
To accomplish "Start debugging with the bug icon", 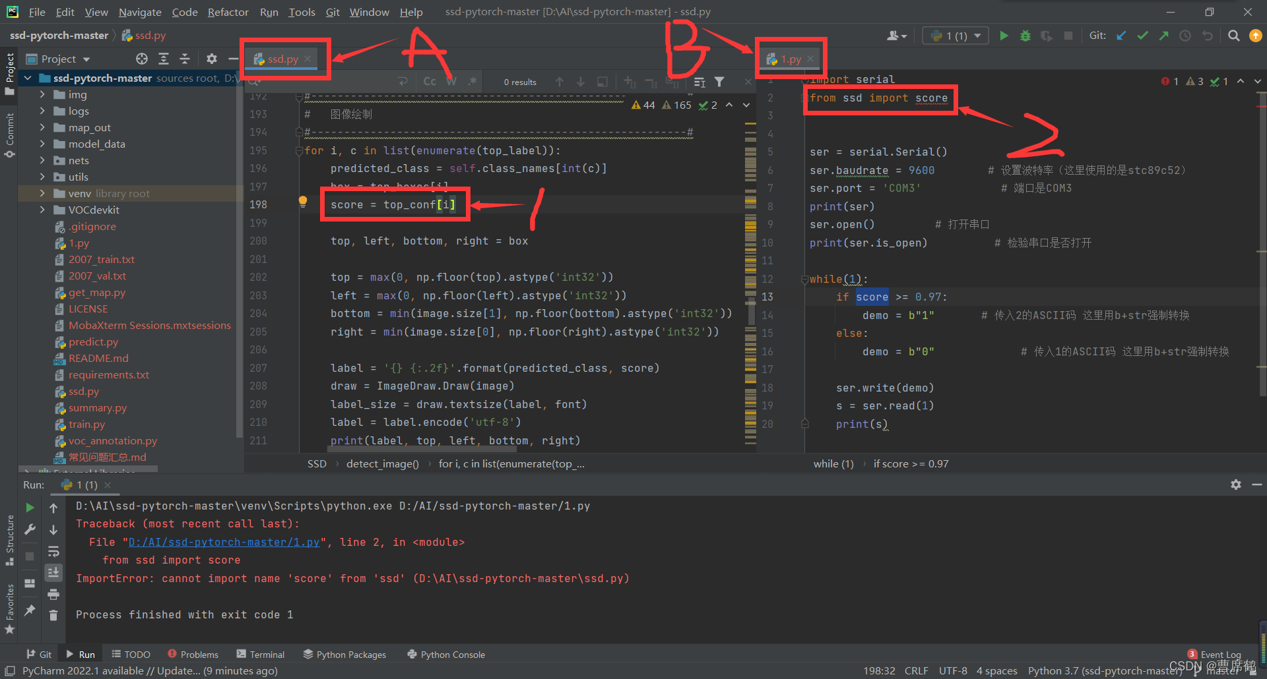I will coord(1025,36).
